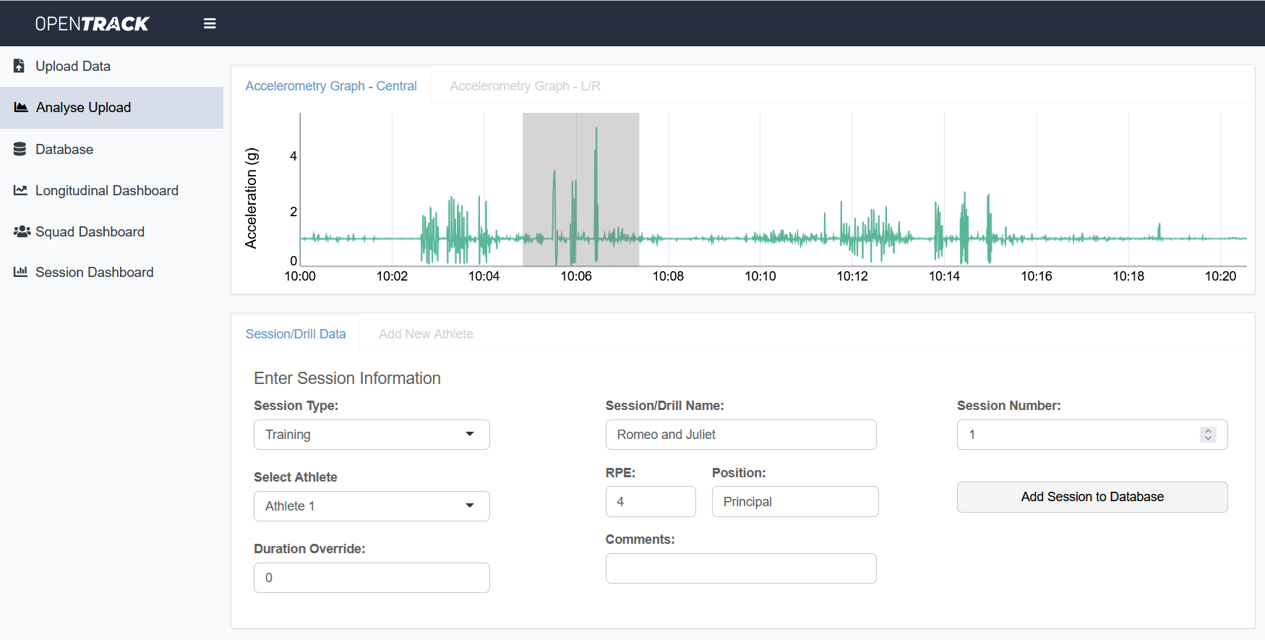Select Analyse Upload in the sidebar
Image resolution: width=1265 pixels, height=640 pixels.
click(111, 108)
